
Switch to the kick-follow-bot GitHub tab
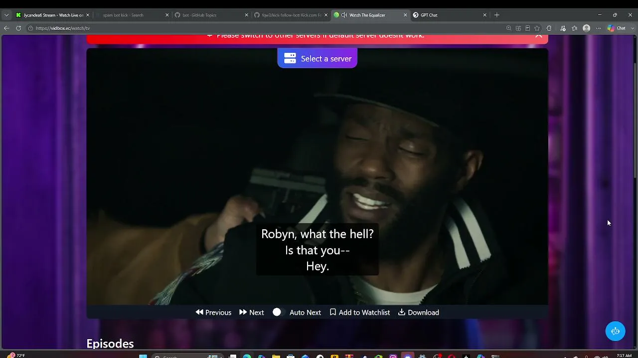point(290,15)
